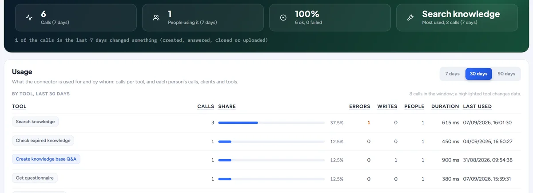Image resolution: width=533 pixels, height=193 pixels.
Task: Click the Search knowledge share bar
Action: 271,122
